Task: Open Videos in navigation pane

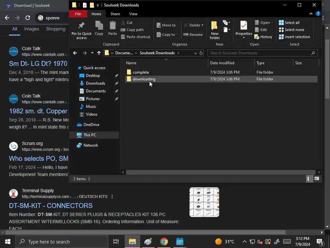Action: (92, 114)
